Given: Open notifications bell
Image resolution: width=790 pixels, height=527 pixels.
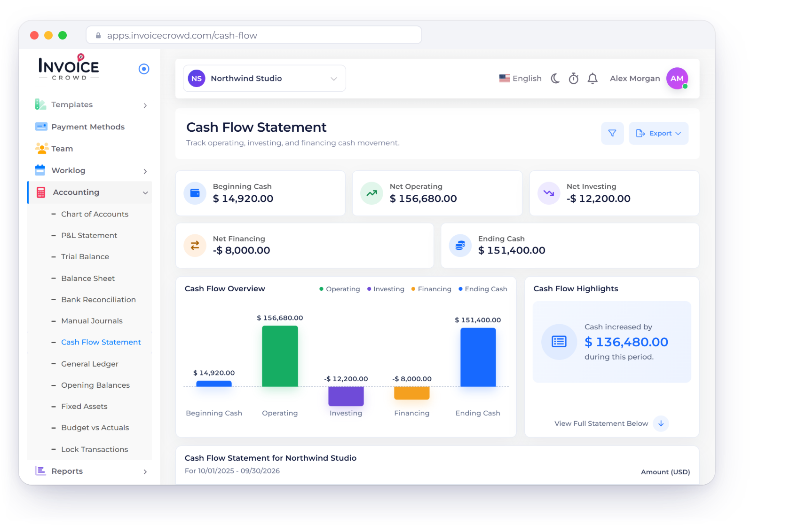Looking at the screenshot, I should [x=592, y=79].
